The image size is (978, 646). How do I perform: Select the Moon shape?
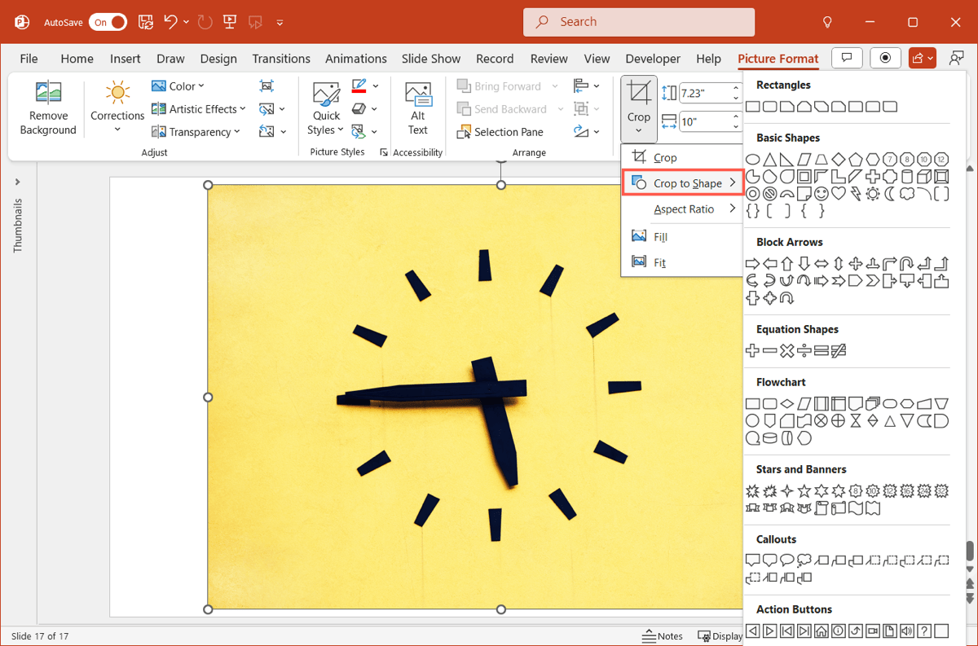890,194
